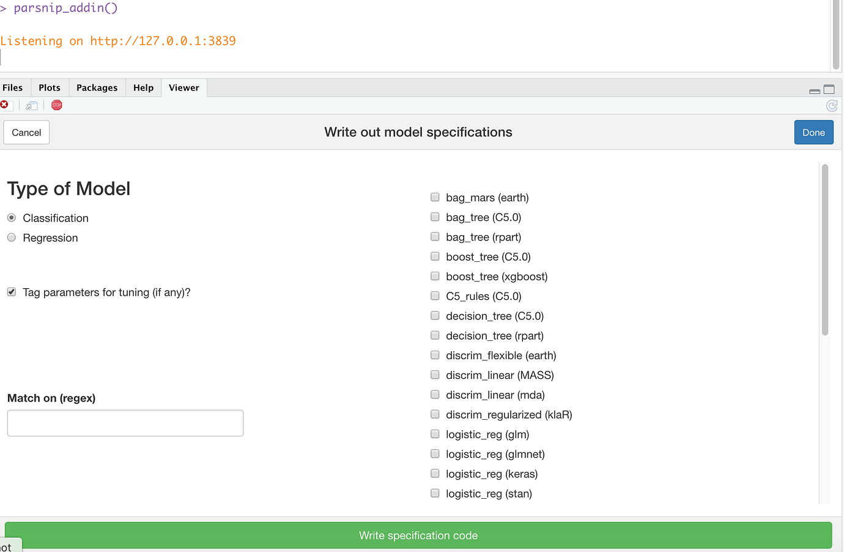Viewport: 844px width, 552px height.
Task: Click inside the Match on regex field
Action: tap(125, 423)
